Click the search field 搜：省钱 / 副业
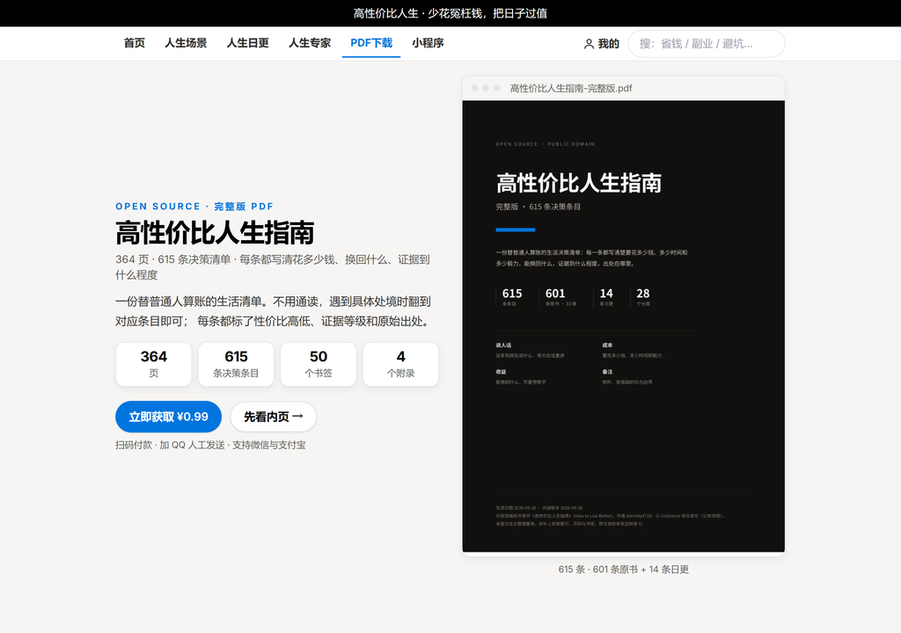Screen dimensions: 901x633 point(707,44)
